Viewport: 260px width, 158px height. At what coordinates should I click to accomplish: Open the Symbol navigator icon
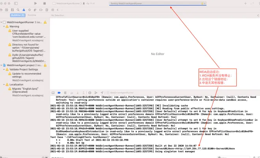12,10
